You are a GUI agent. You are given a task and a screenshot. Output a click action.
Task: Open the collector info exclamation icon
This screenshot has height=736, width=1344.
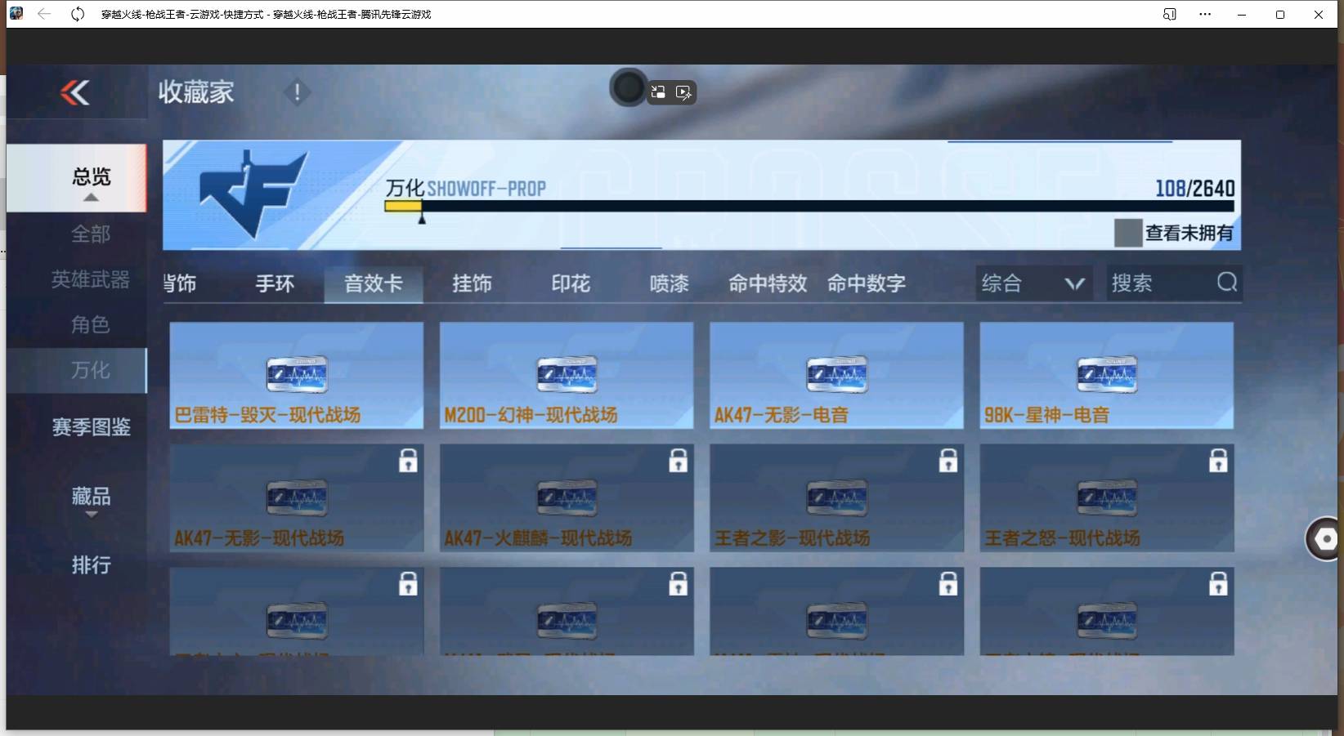click(297, 92)
